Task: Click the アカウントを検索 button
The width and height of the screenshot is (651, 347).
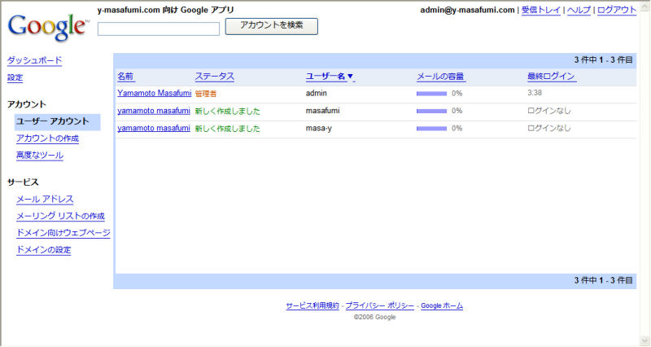Action: coord(272,26)
